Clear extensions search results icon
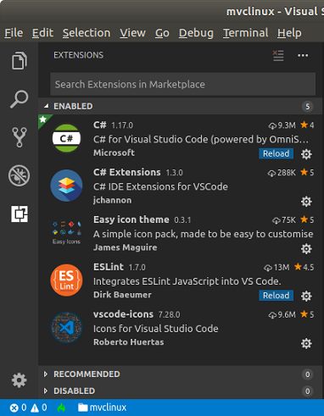324x416 pixels. pos(278,55)
